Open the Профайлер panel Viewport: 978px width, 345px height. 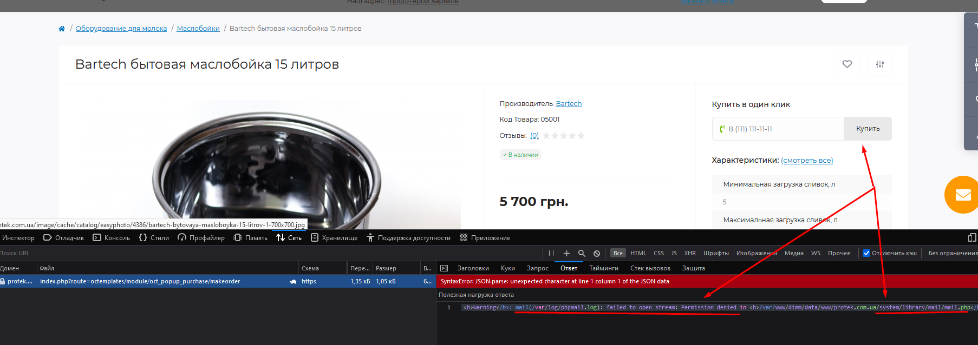coord(201,238)
